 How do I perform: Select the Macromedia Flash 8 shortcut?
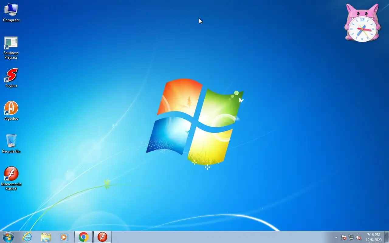(11, 179)
